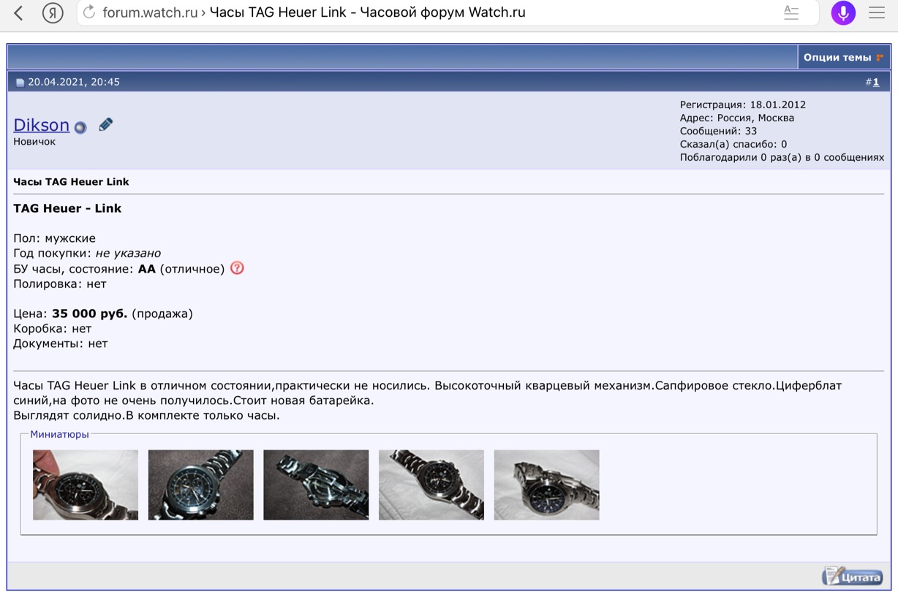Open the browser hamburger menu

877,12
